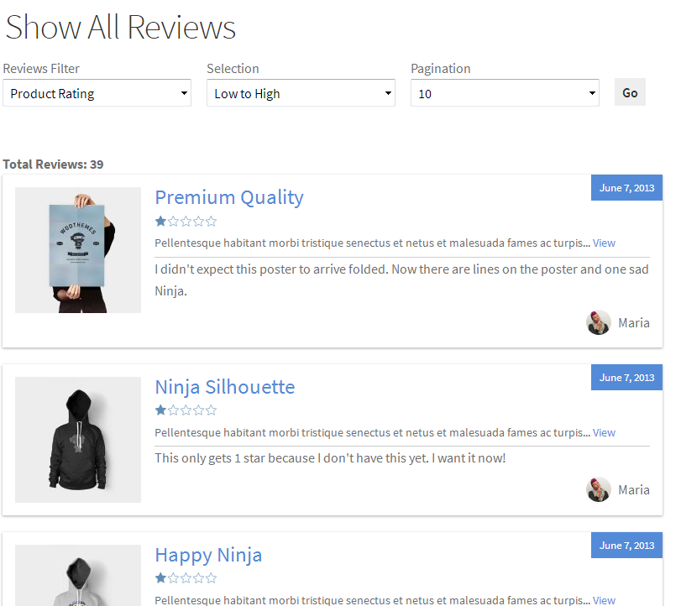
Task: Click the Ninja Silhouette black hoodie thumbnail
Action: tap(78, 440)
